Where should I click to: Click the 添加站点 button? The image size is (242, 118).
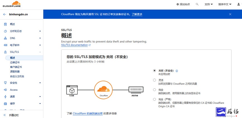(x=183, y=4)
